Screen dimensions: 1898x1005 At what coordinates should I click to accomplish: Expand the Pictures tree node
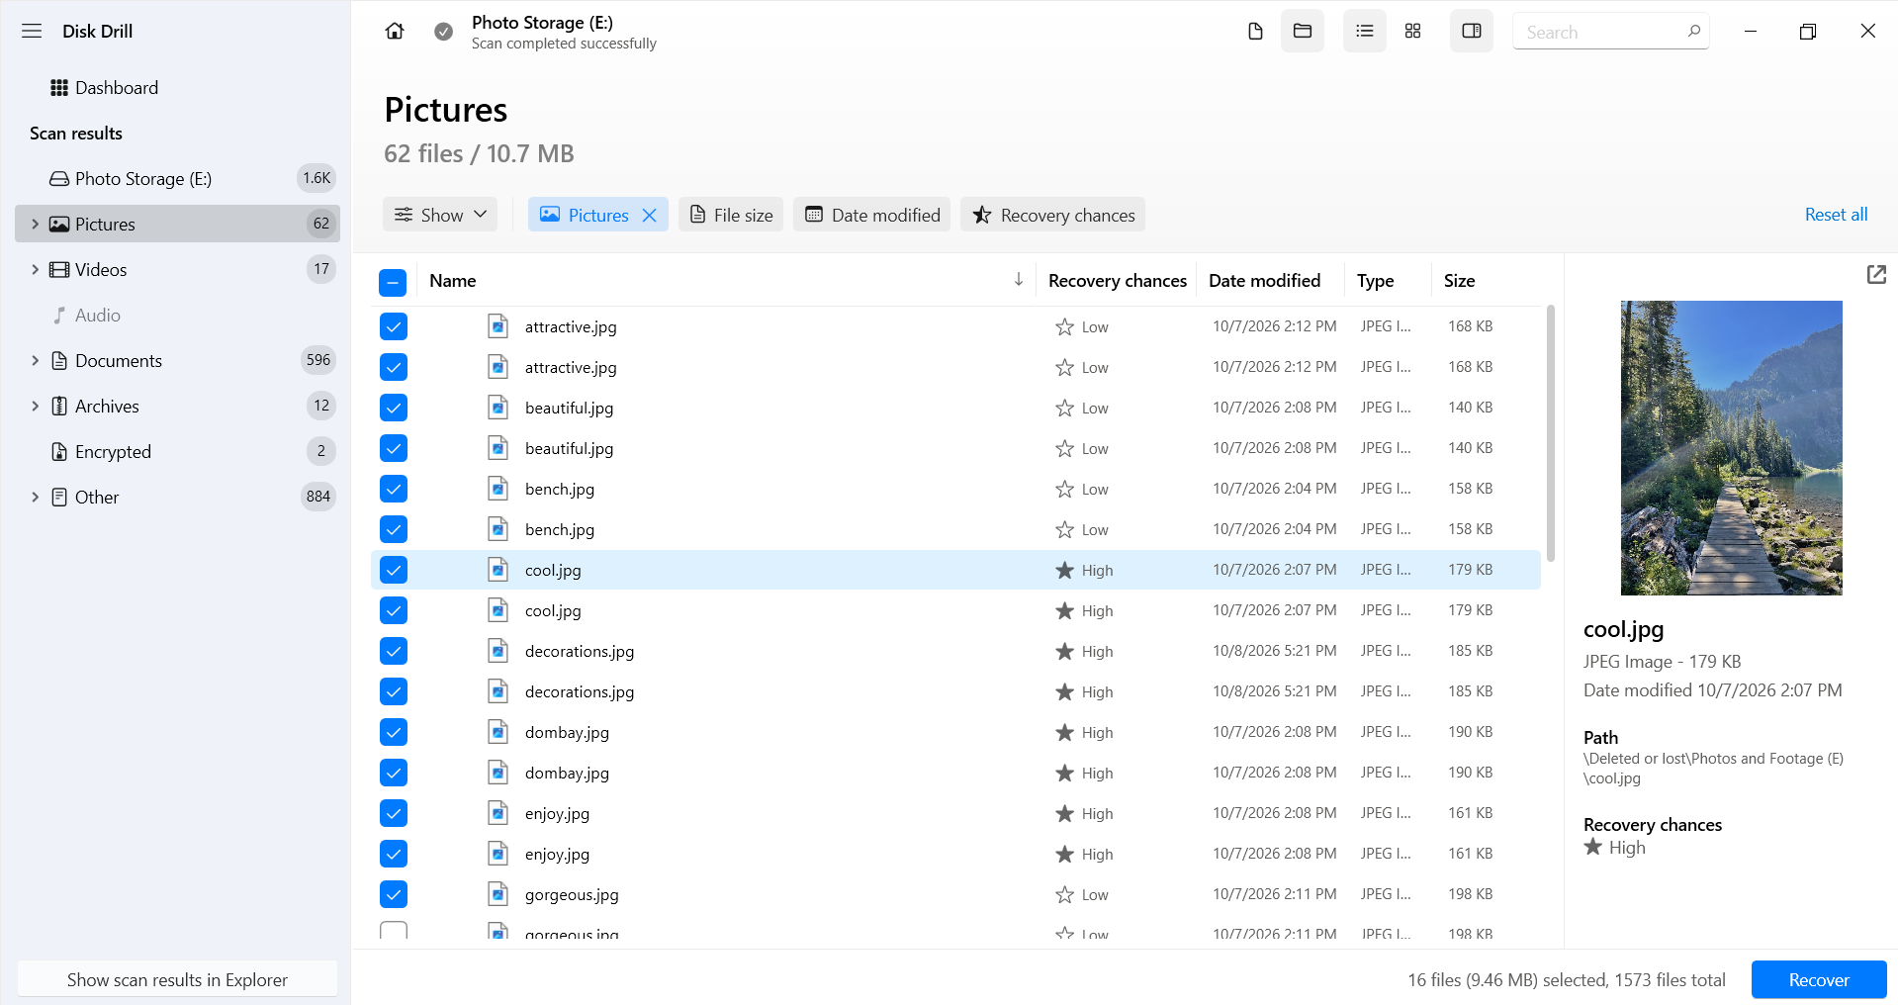[35, 224]
